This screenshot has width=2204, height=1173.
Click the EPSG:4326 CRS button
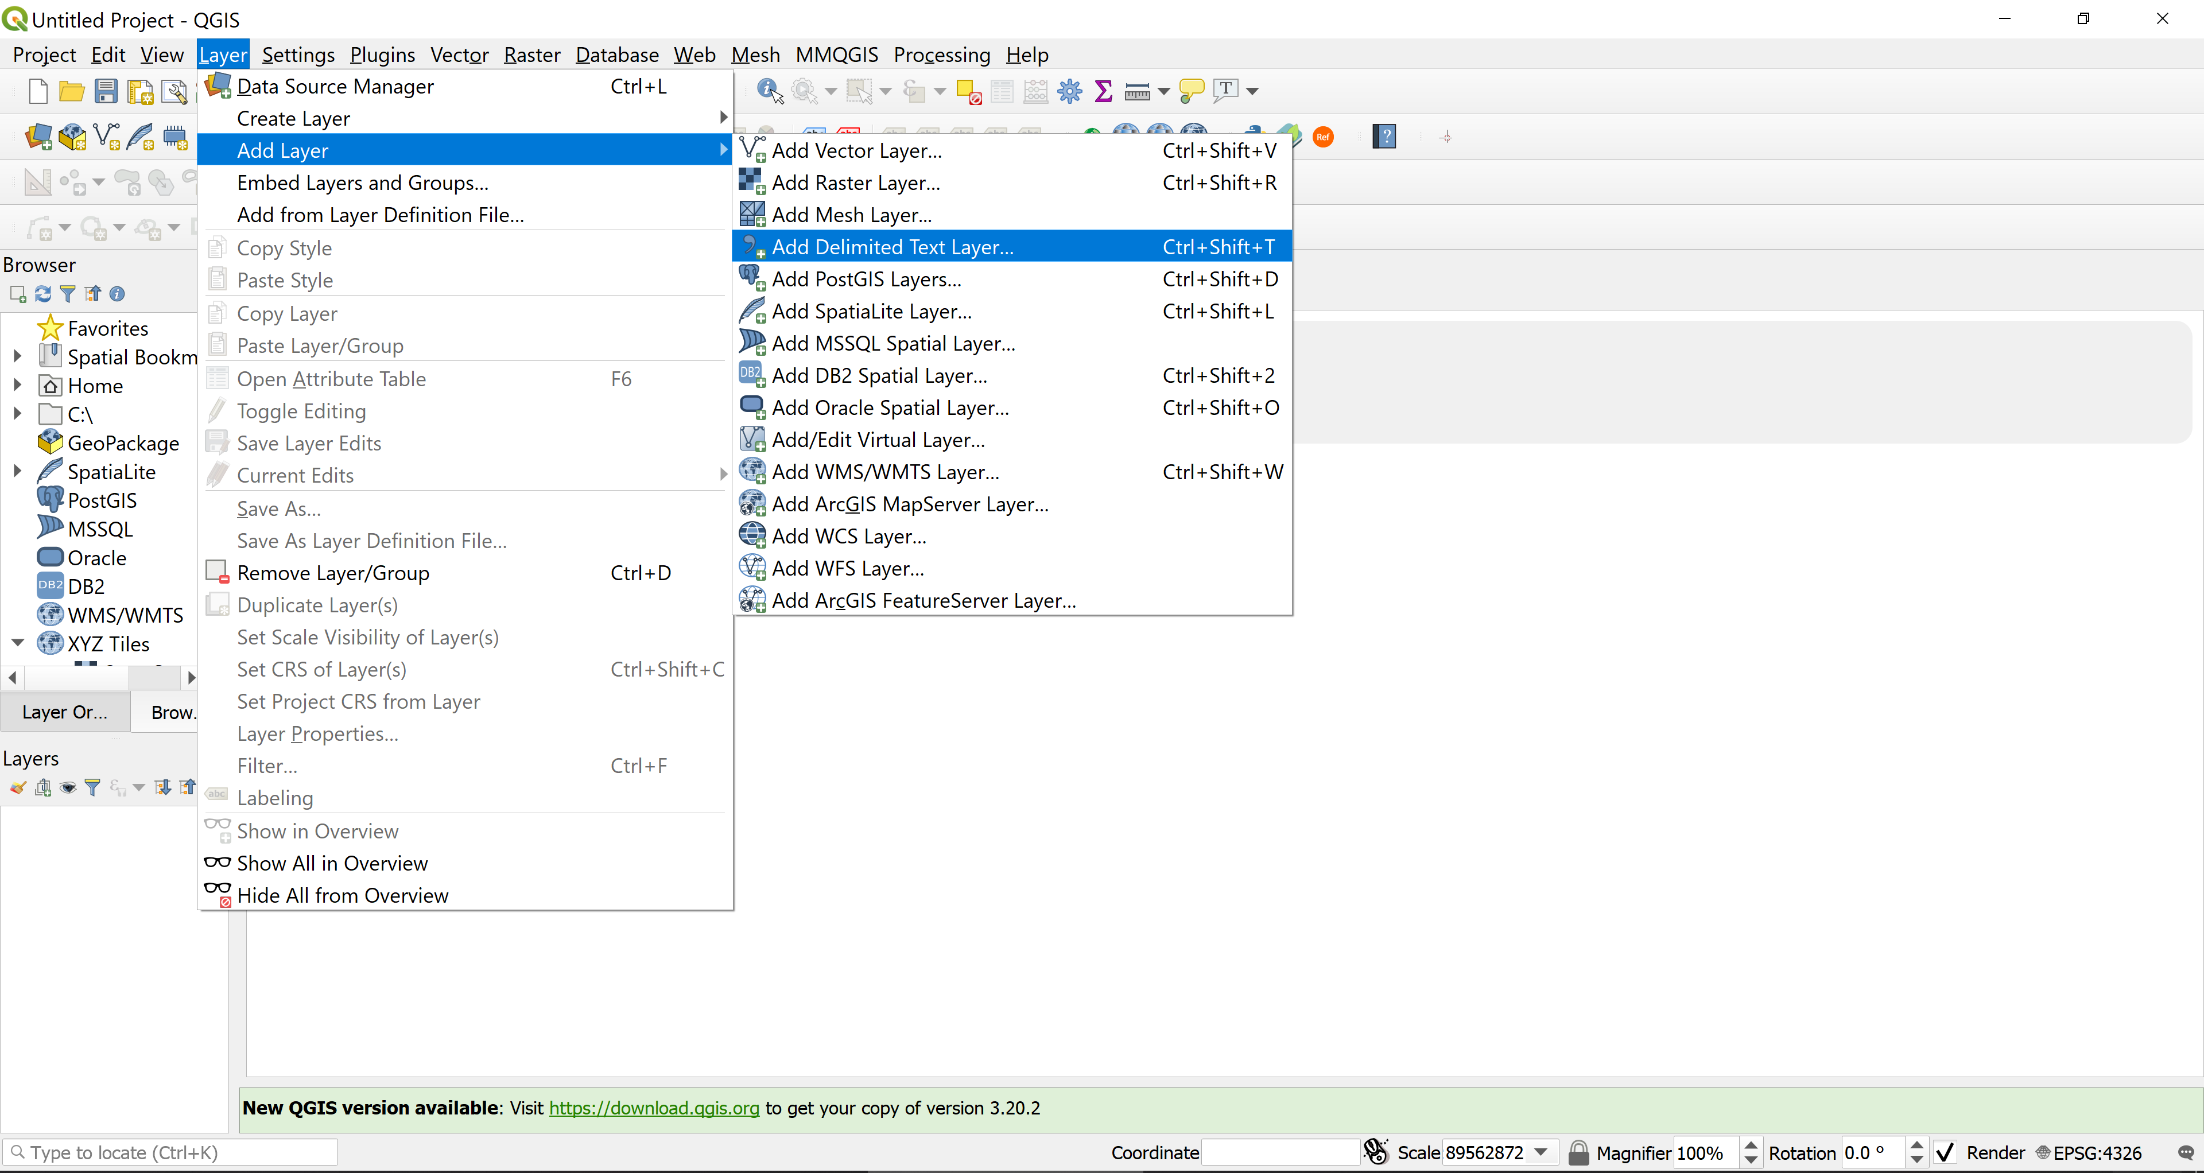(x=2089, y=1152)
